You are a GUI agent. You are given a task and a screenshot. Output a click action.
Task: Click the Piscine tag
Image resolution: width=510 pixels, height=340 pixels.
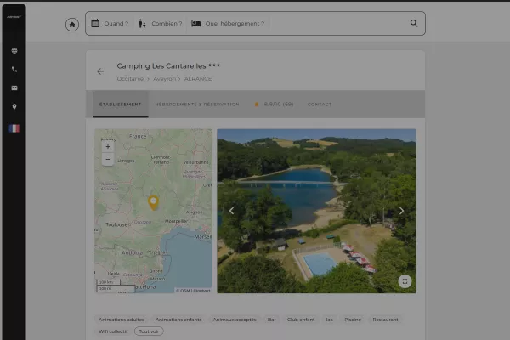coord(353,320)
